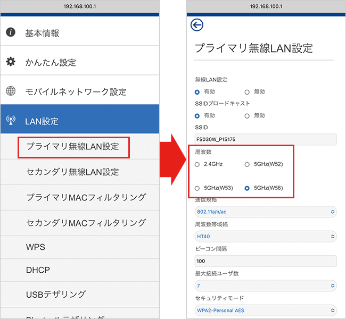Open セカンダリ無線LAN設定 menu item
Viewport: 346px width, 319px height.
coord(72,172)
